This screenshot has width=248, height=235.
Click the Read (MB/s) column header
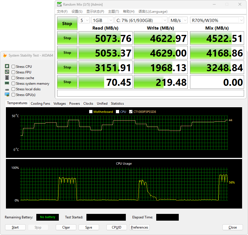[105, 28]
